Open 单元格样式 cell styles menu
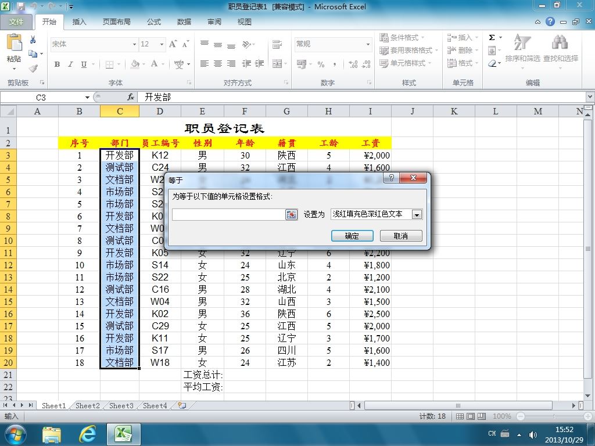The width and height of the screenshot is (595, 446). (x=405, y=63)
